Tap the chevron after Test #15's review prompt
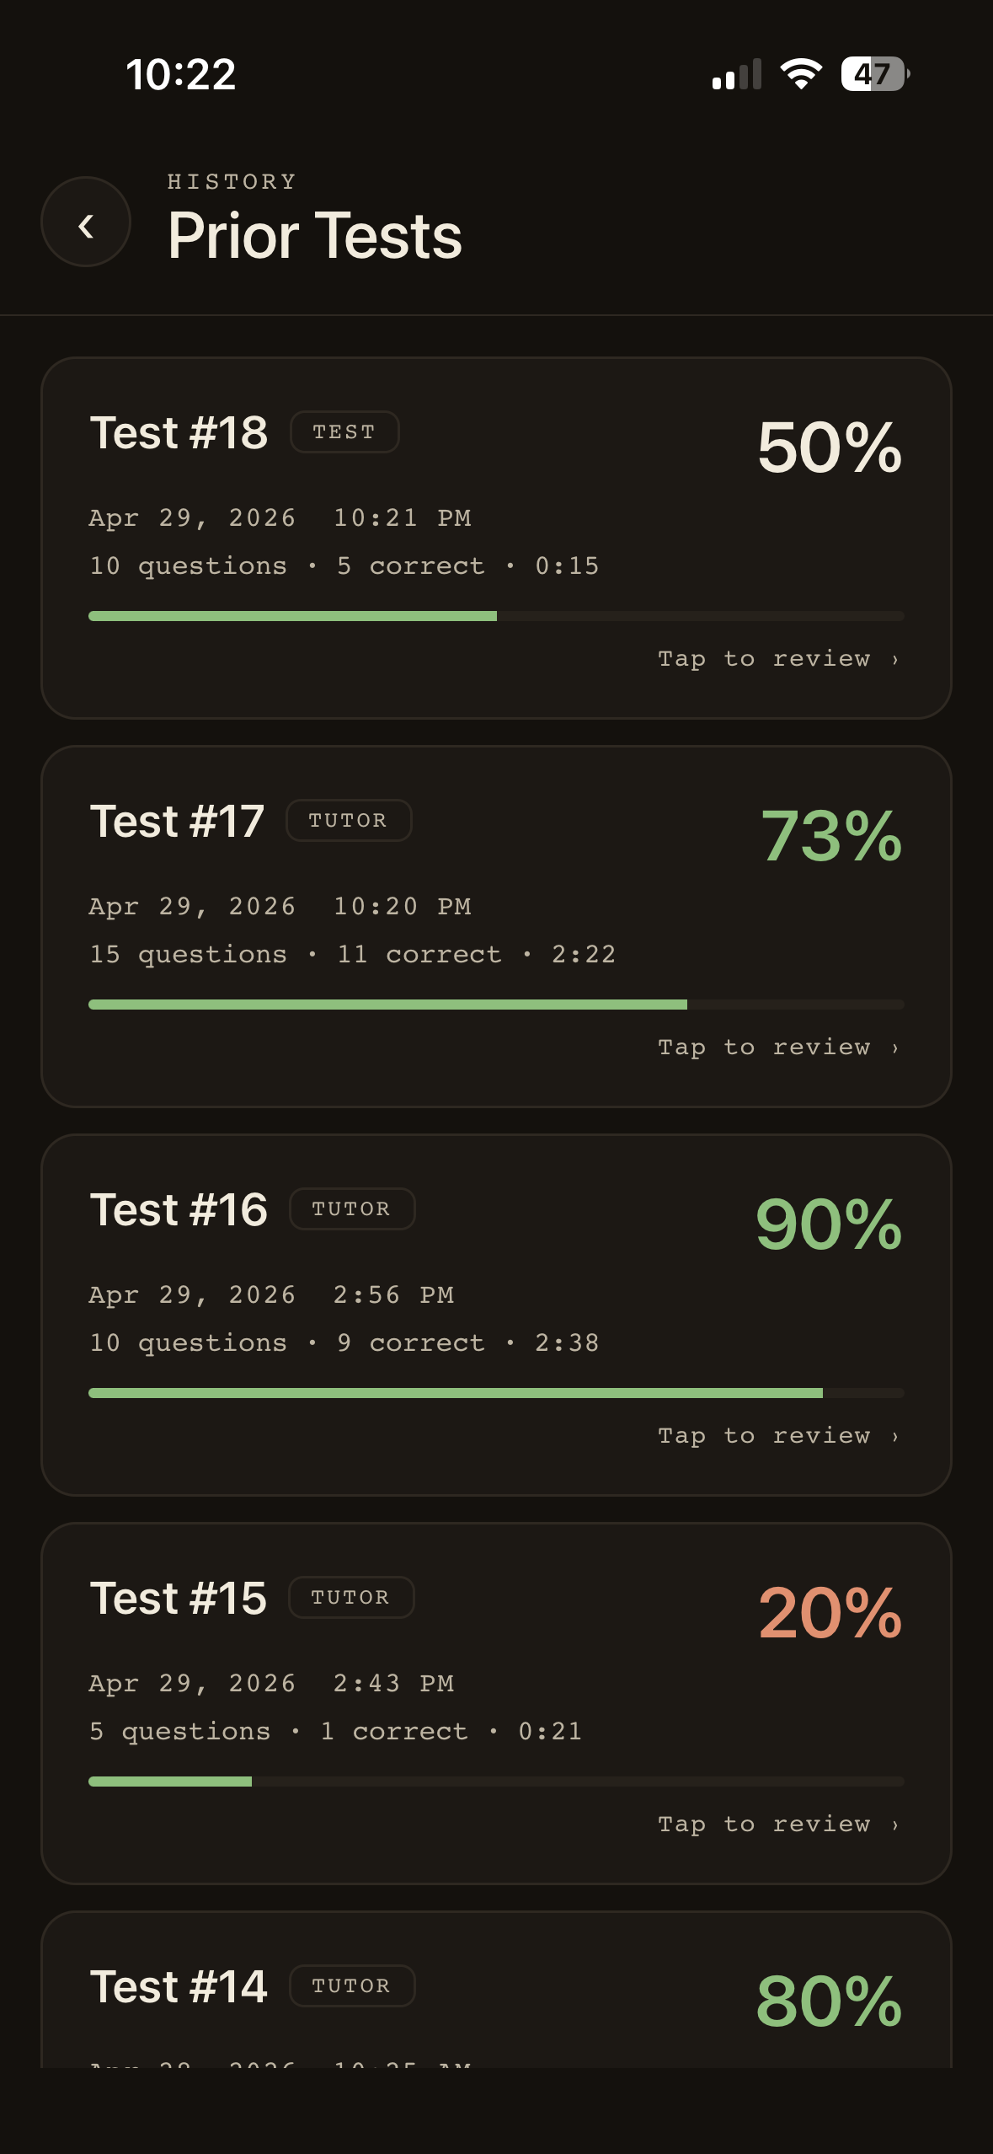 893,1824
